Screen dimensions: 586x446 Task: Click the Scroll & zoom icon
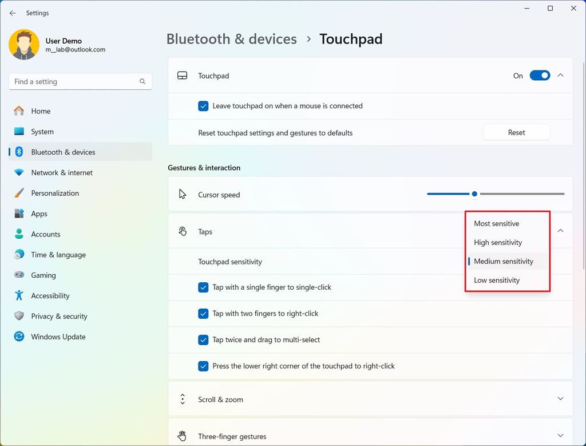(183, 399)
